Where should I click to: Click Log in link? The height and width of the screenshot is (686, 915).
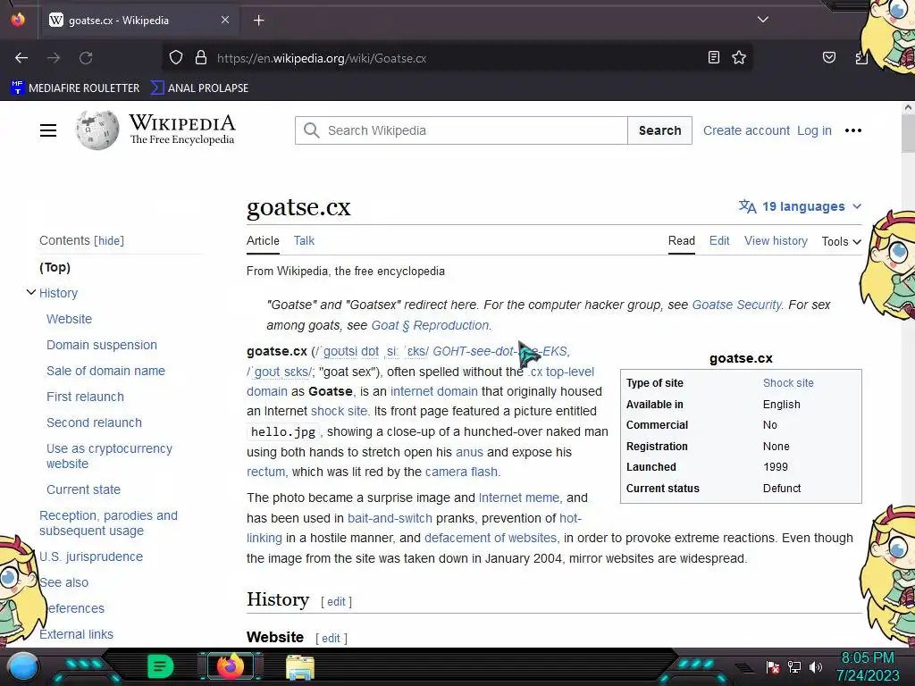tap(814, 130)
